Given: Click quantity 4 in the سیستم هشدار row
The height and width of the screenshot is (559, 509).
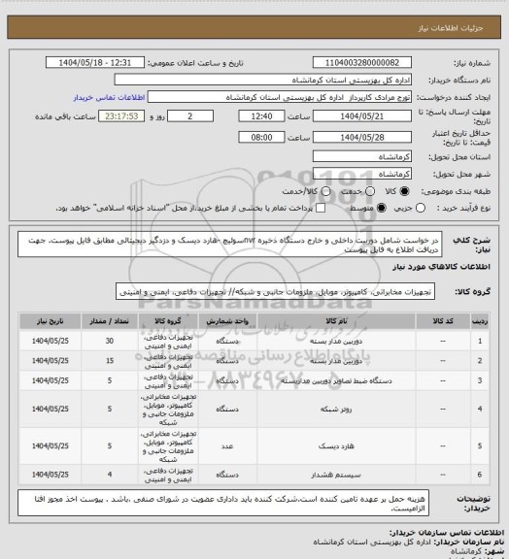Looking at the screenshot, I should pyautogui.click(x=109, y=475).
